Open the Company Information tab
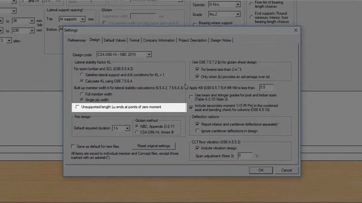Viewport: 362px width, 203px height. [x=159, y=40]
